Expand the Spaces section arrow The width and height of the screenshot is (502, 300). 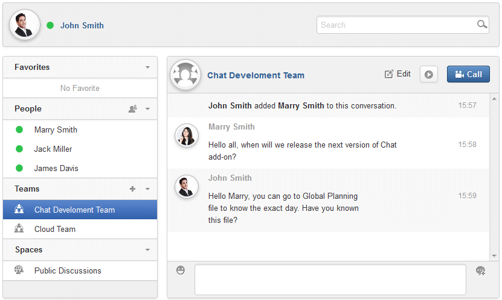147,250
